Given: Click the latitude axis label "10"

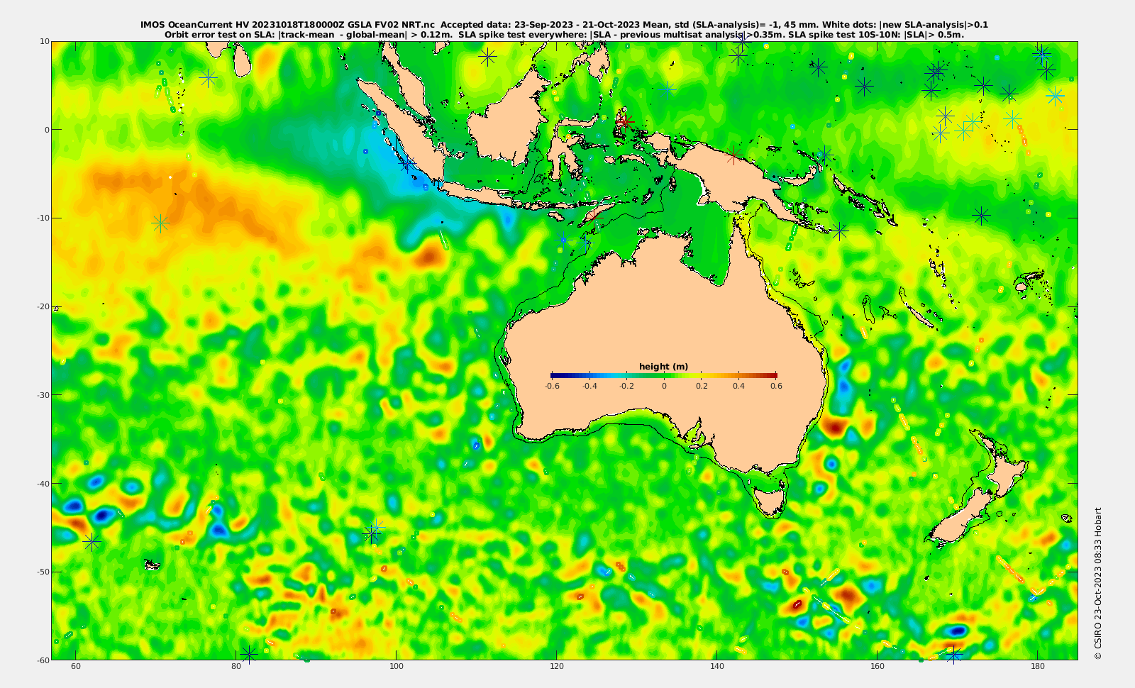Looking at the screenshot, I should (x=44, y=41).
